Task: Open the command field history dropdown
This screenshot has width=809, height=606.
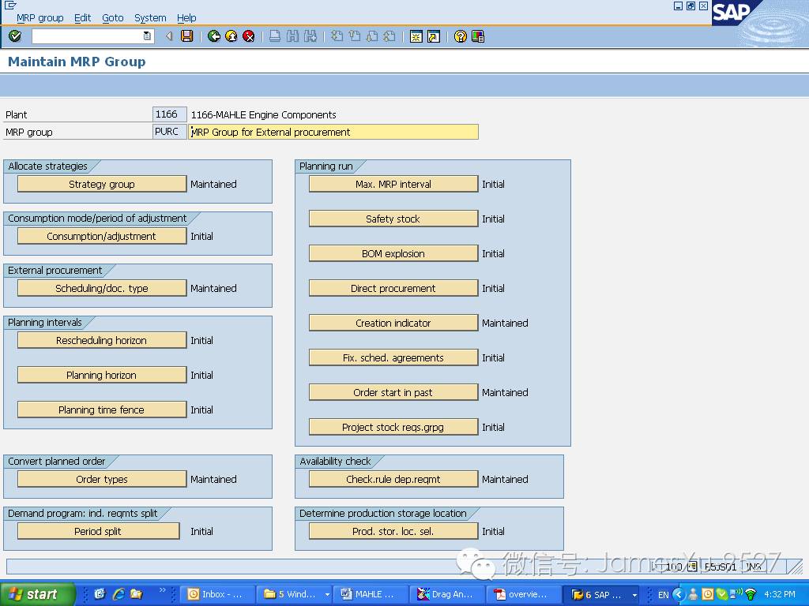Action: coord(147,36)
